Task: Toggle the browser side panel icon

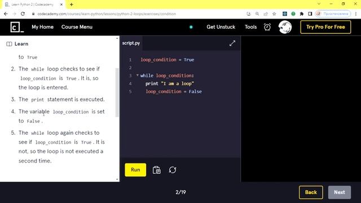Action: (310, 14)
